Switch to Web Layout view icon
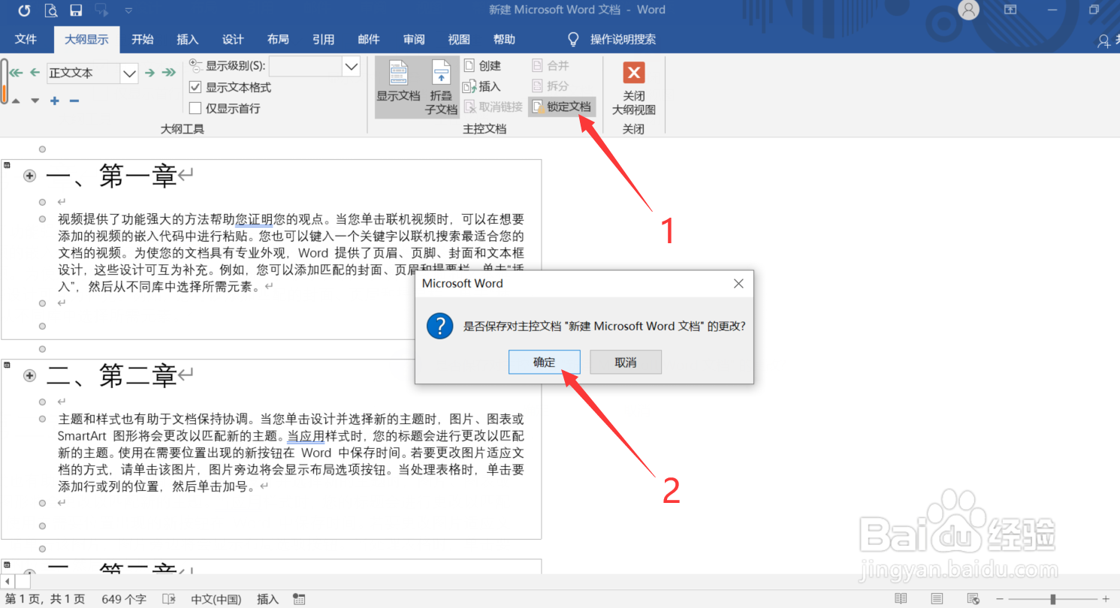Viewport: 1120px width, 608px height. pos(974,599)
